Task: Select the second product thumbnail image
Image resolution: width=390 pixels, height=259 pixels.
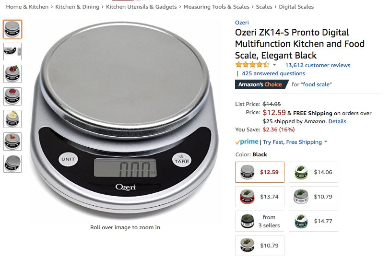Action: pos(12,51)
